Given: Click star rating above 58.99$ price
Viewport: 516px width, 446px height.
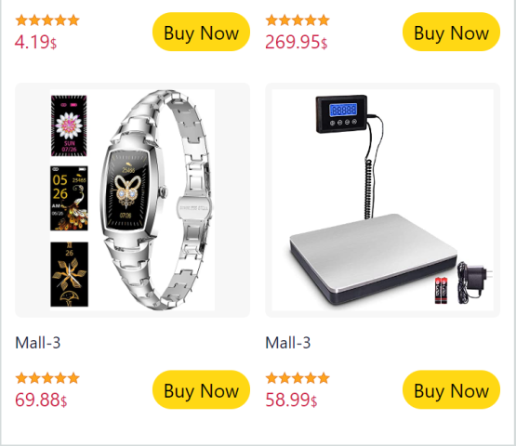Looking at the screenshot, I should [x=298, y=378].
